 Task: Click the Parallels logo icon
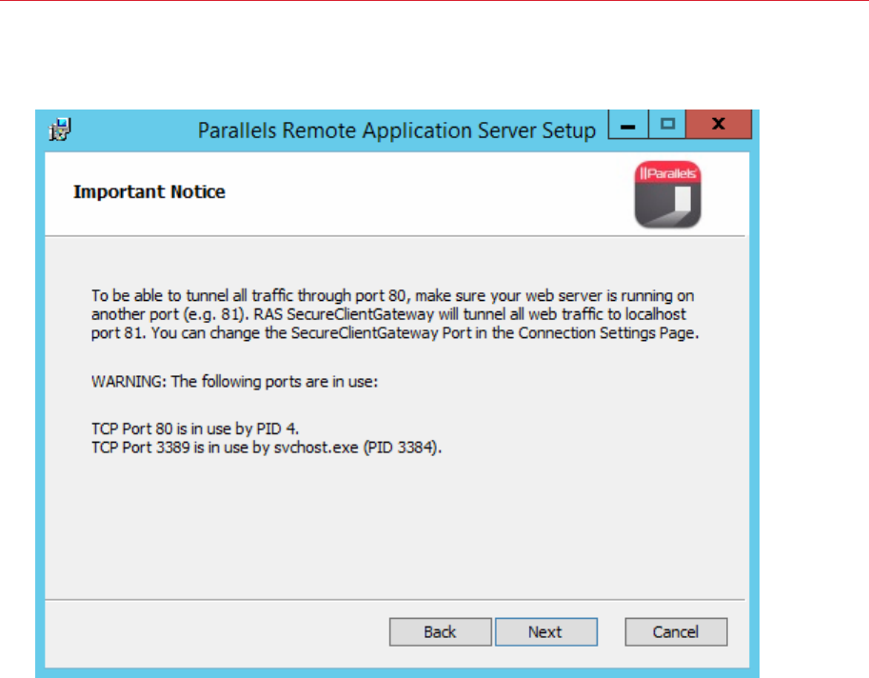(667, 194)
